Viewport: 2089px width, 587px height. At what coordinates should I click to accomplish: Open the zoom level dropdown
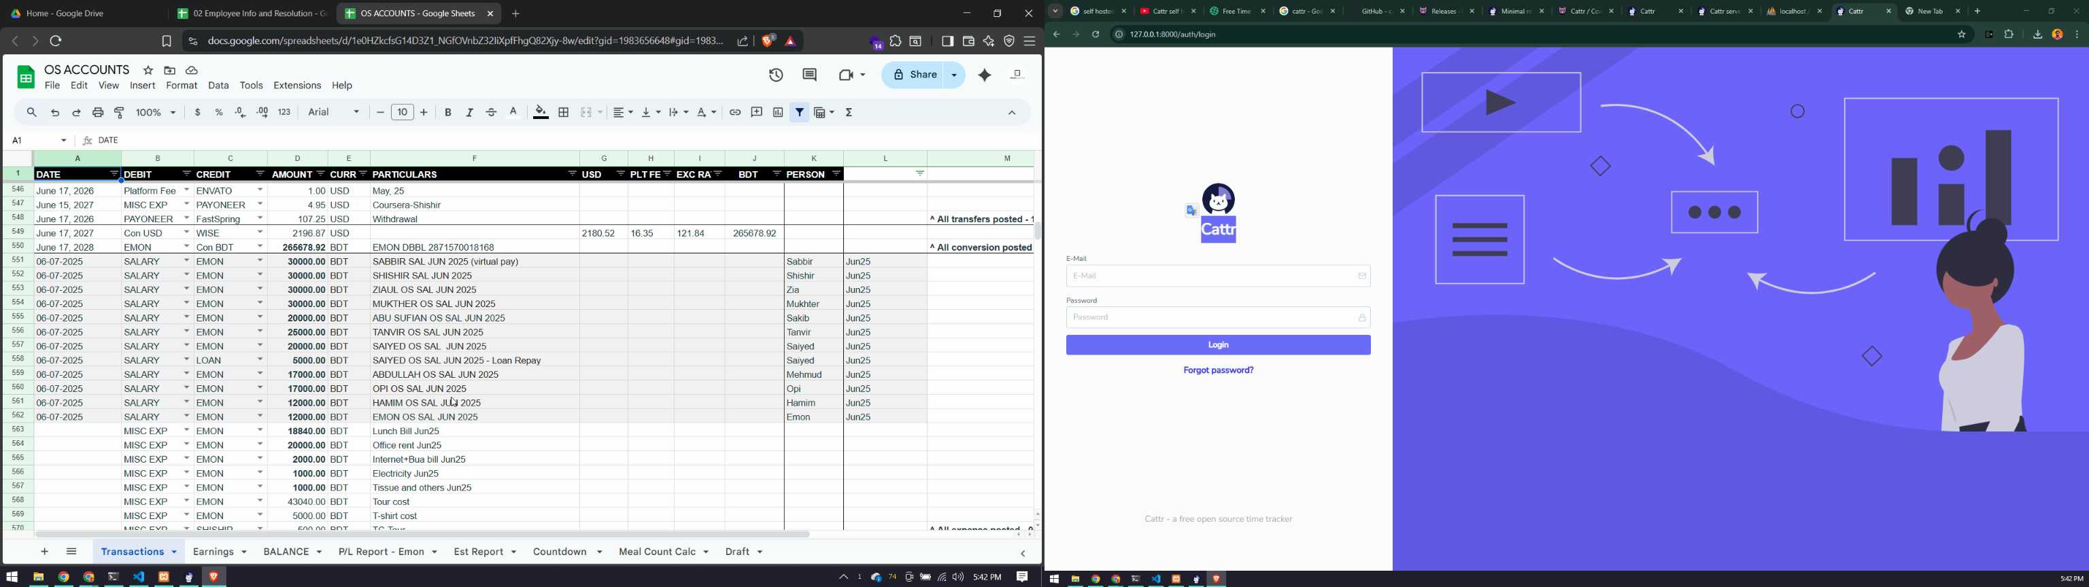point(156,113)
